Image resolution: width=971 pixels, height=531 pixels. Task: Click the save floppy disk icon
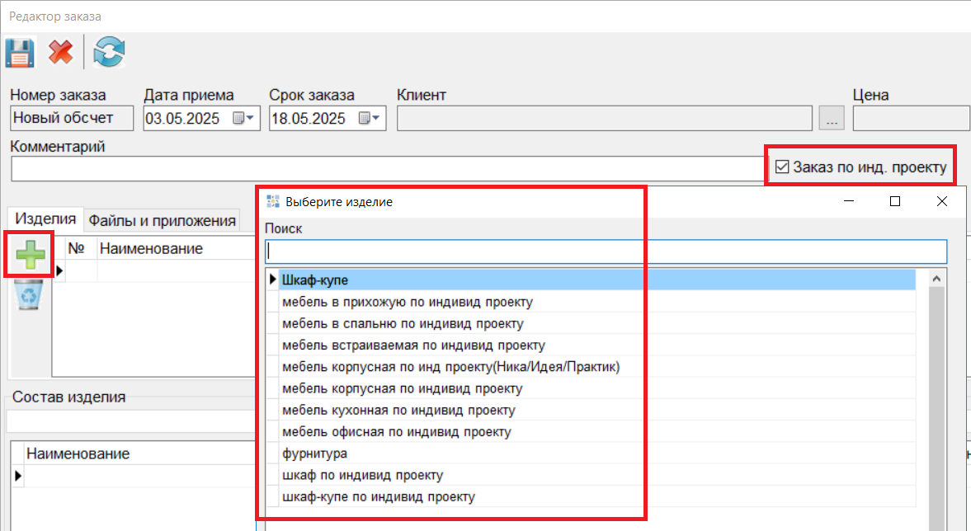19,53
